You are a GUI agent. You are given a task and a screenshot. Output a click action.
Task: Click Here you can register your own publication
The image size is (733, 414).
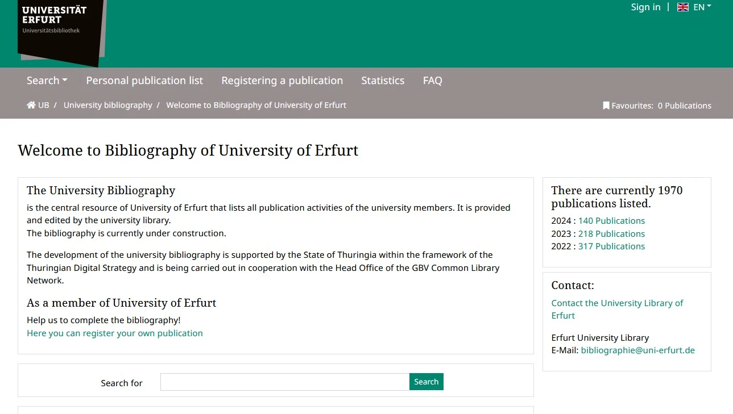pos(115,333)
